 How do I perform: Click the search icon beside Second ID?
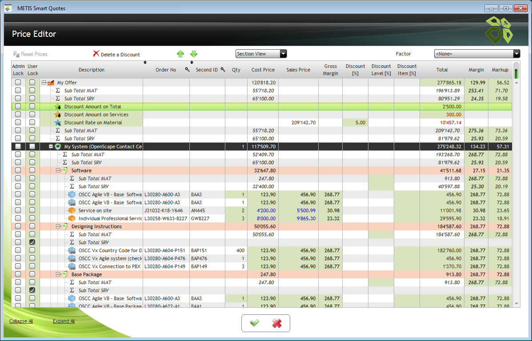tap(223, 70)
